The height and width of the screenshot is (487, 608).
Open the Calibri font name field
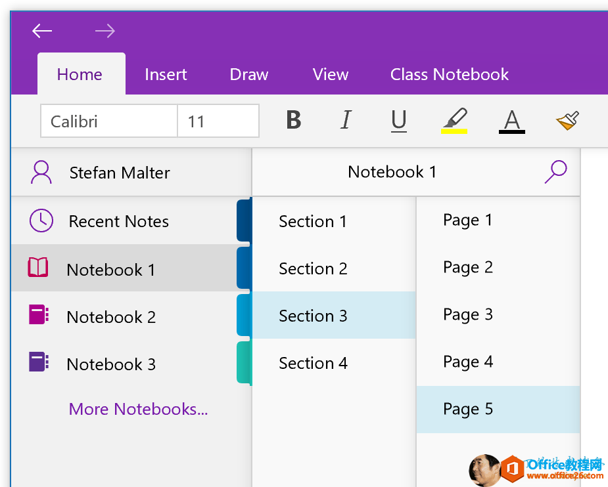point(108,121)
